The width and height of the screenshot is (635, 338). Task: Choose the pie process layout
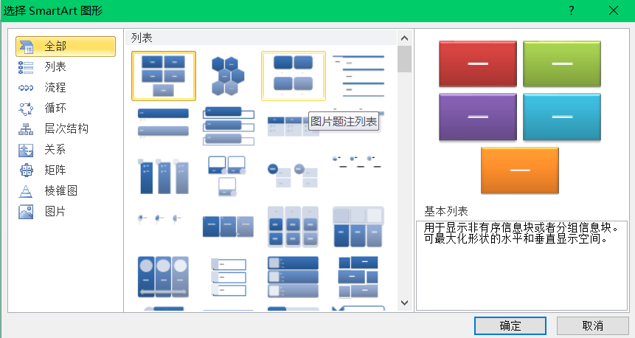point(159,219)
